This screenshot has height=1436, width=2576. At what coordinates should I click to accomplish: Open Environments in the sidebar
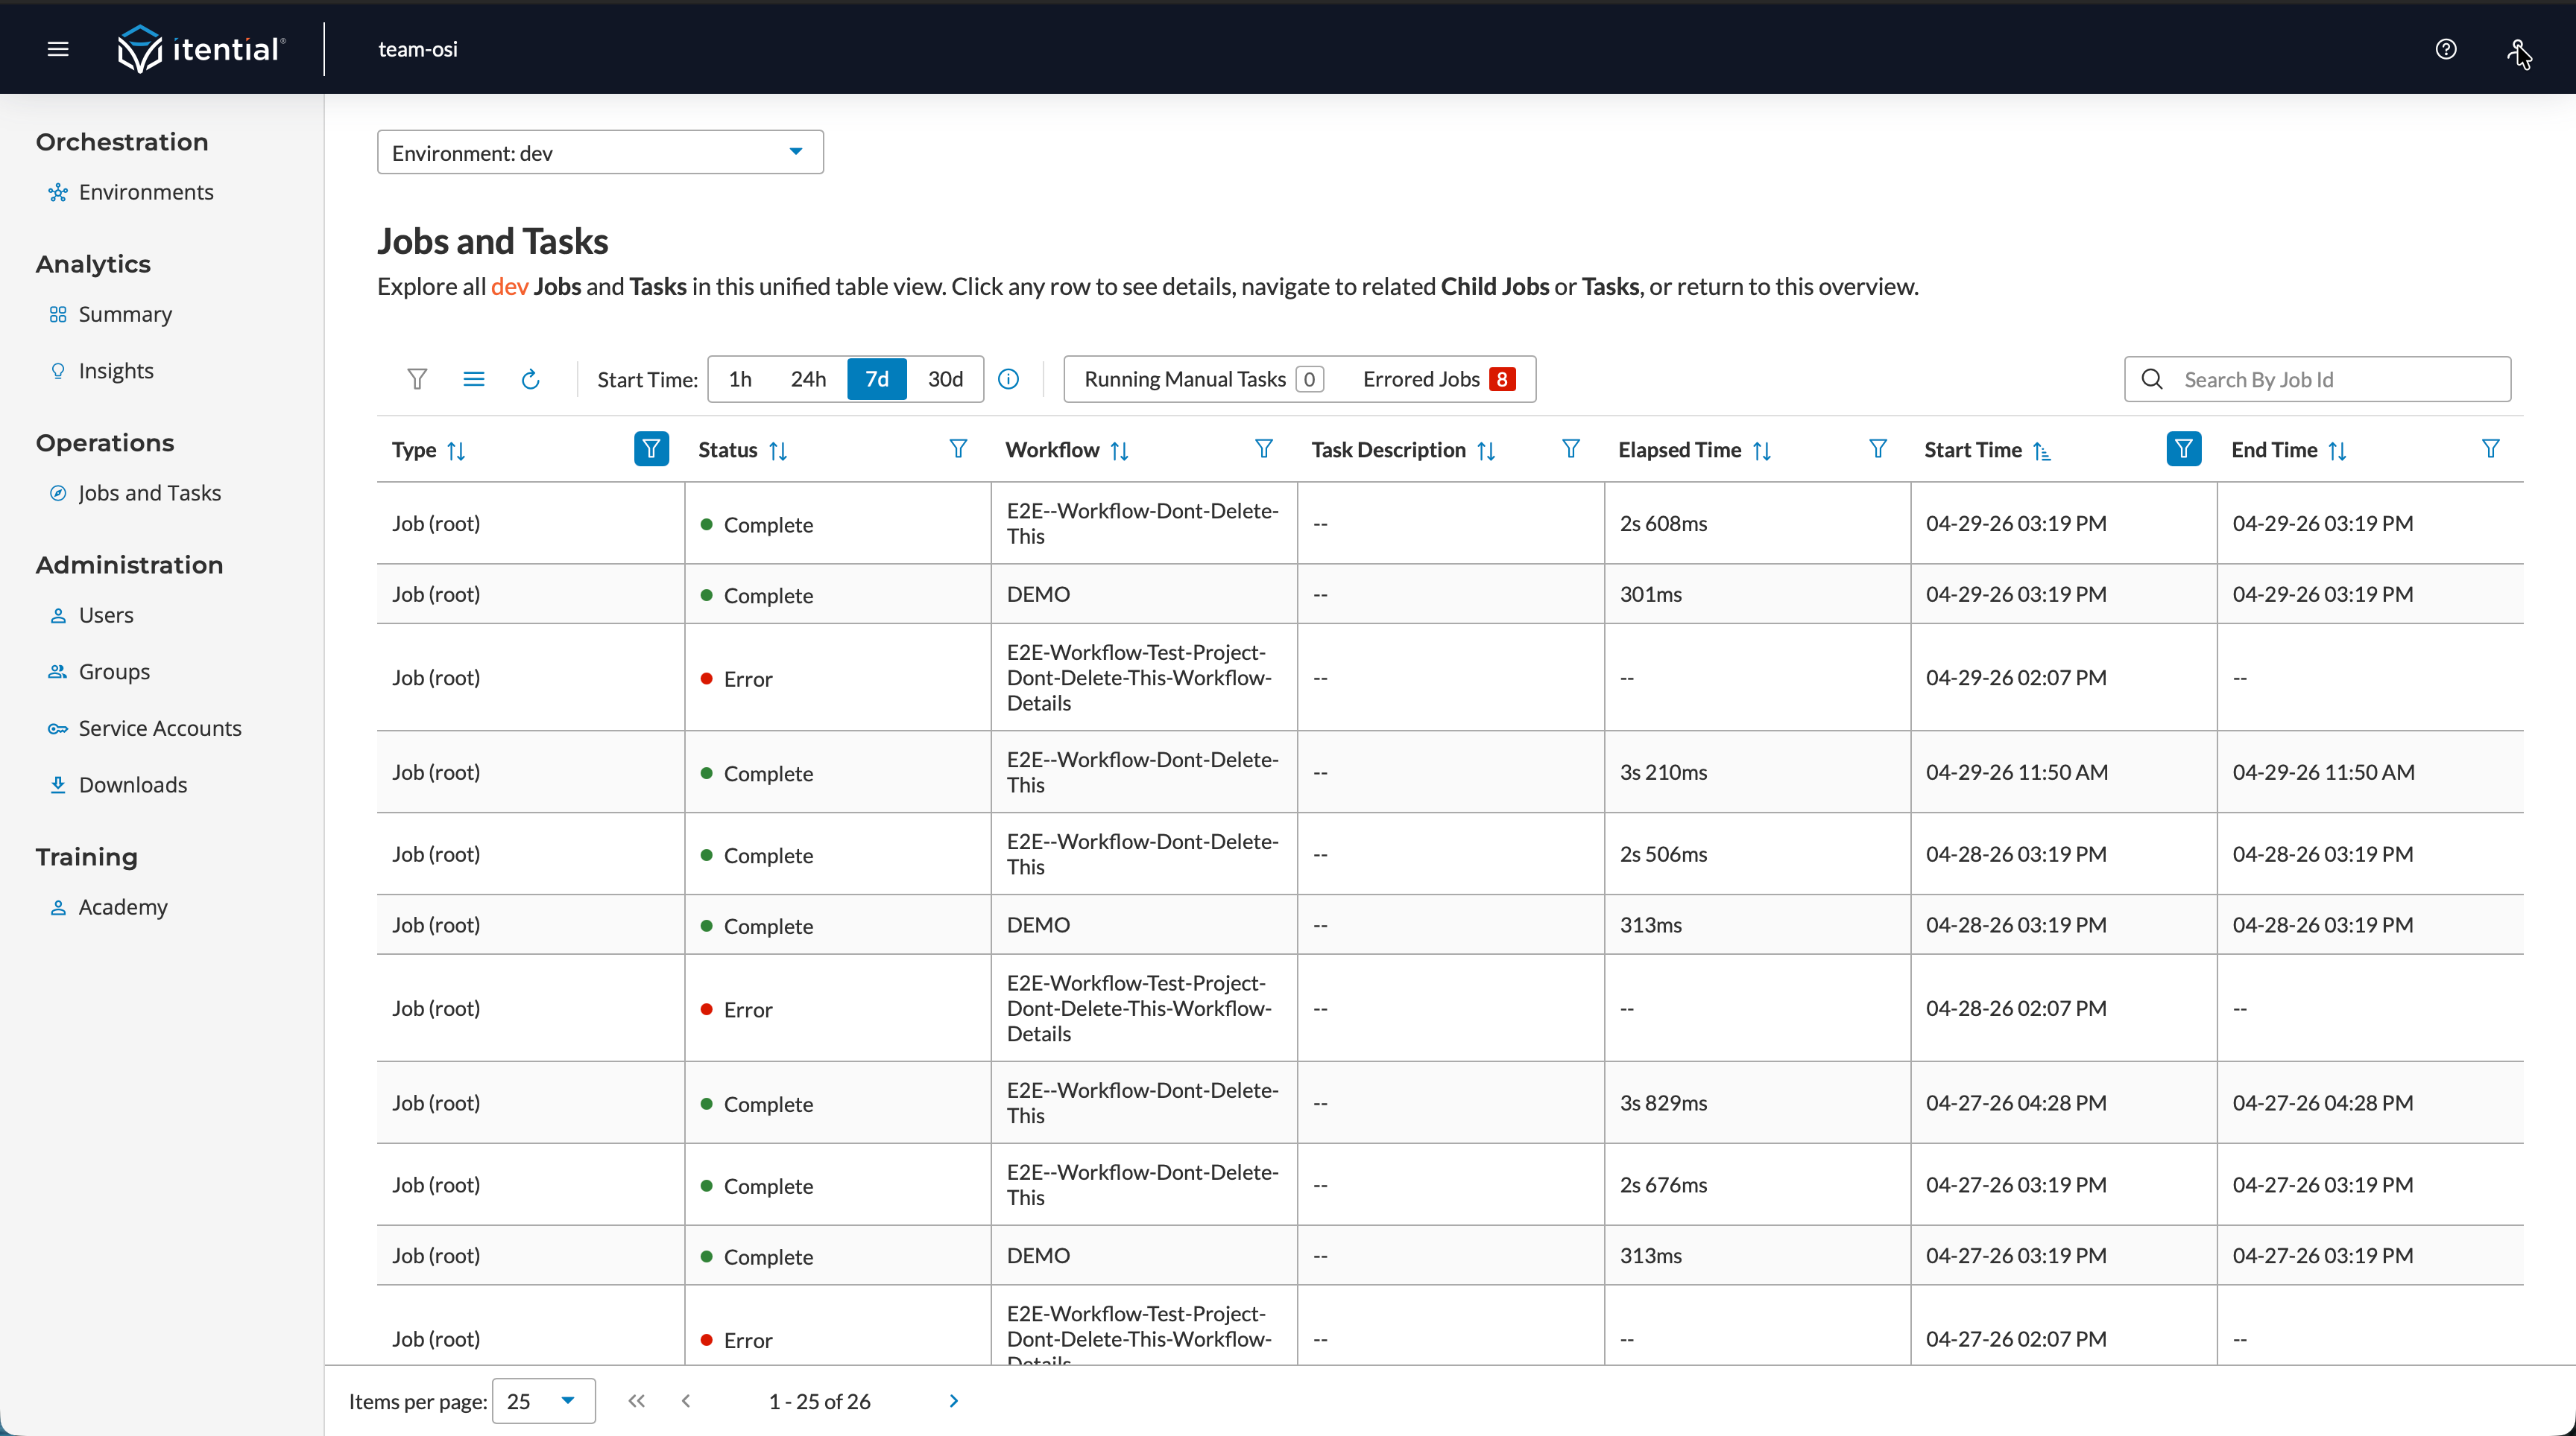146,192
